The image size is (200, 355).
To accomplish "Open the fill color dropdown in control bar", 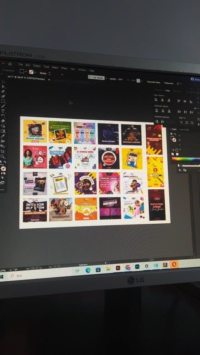I will coord(26,72).
